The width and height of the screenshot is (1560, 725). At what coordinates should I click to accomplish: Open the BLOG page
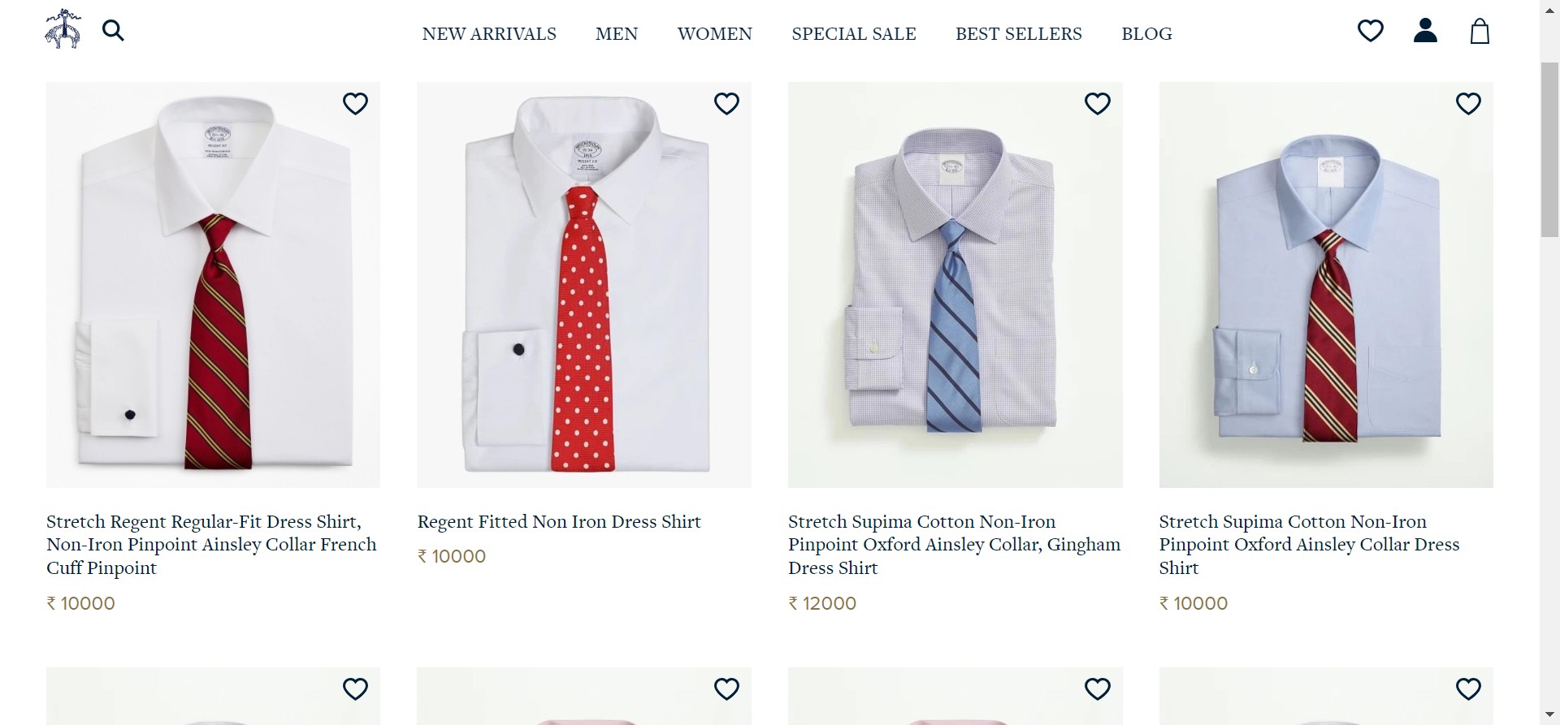point(1146,34)
